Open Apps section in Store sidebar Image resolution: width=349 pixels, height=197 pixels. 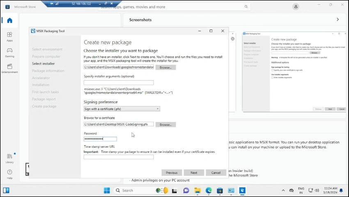point(9,37)
